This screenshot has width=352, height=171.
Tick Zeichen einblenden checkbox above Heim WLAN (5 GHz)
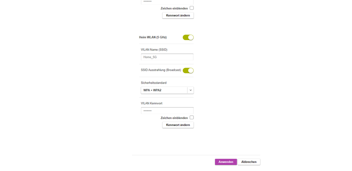[192, 8]
